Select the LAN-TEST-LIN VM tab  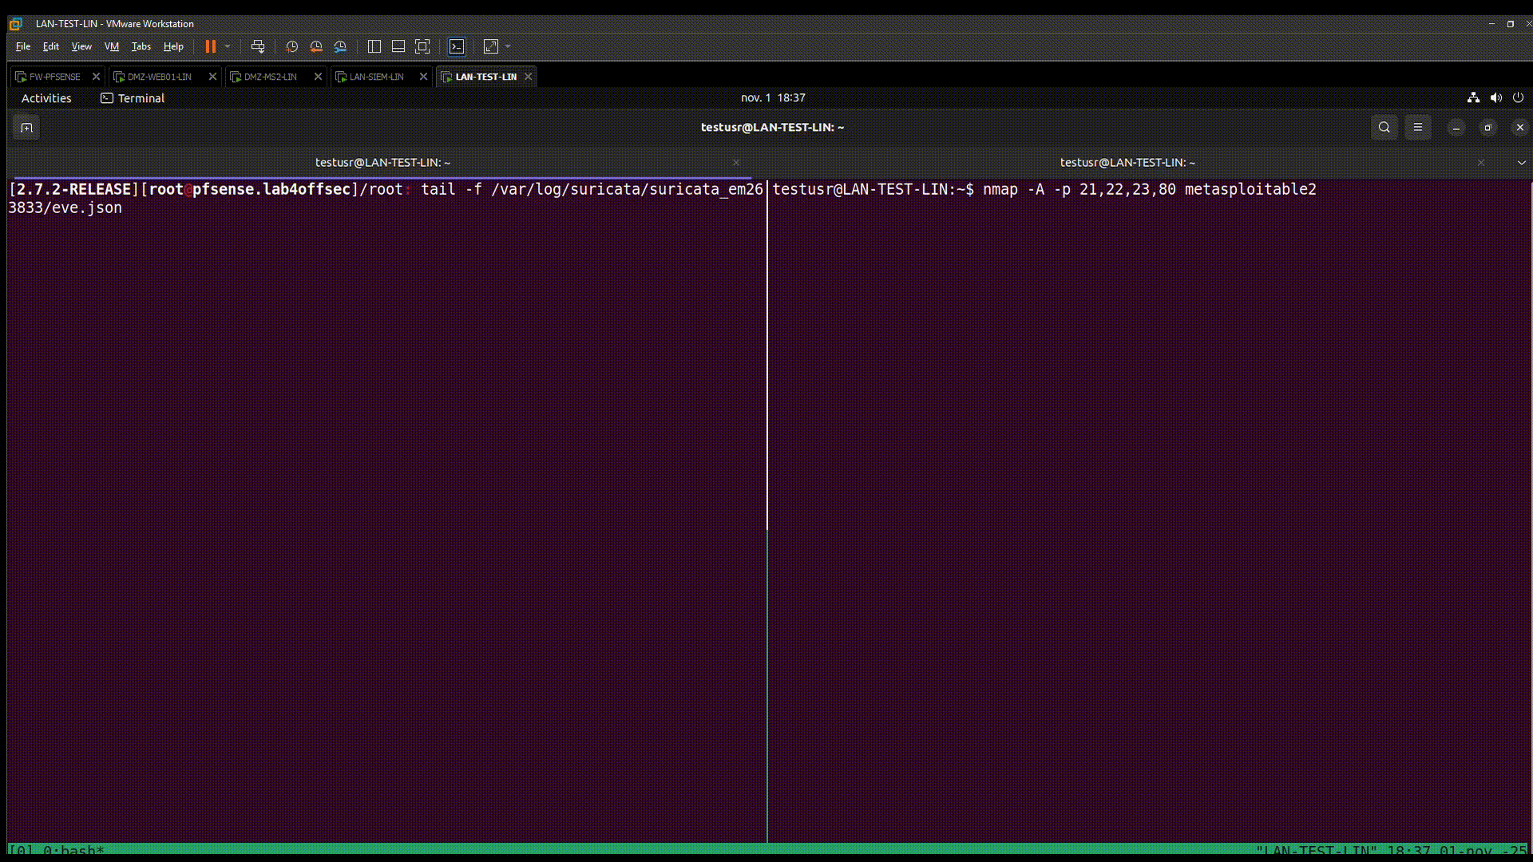(x=485, y=77)
